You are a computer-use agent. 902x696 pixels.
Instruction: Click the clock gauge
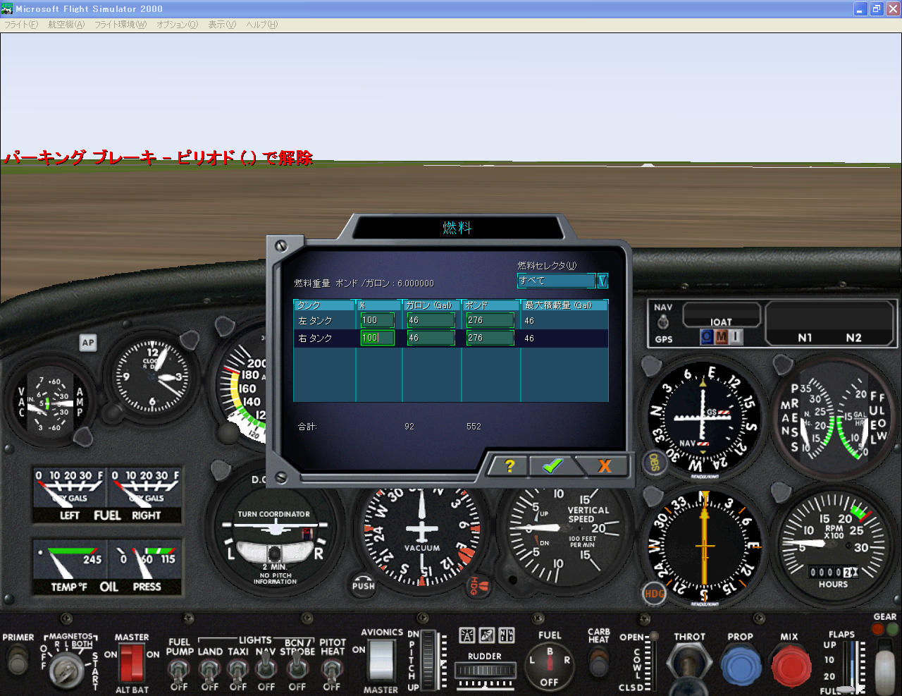pos(153,379)
